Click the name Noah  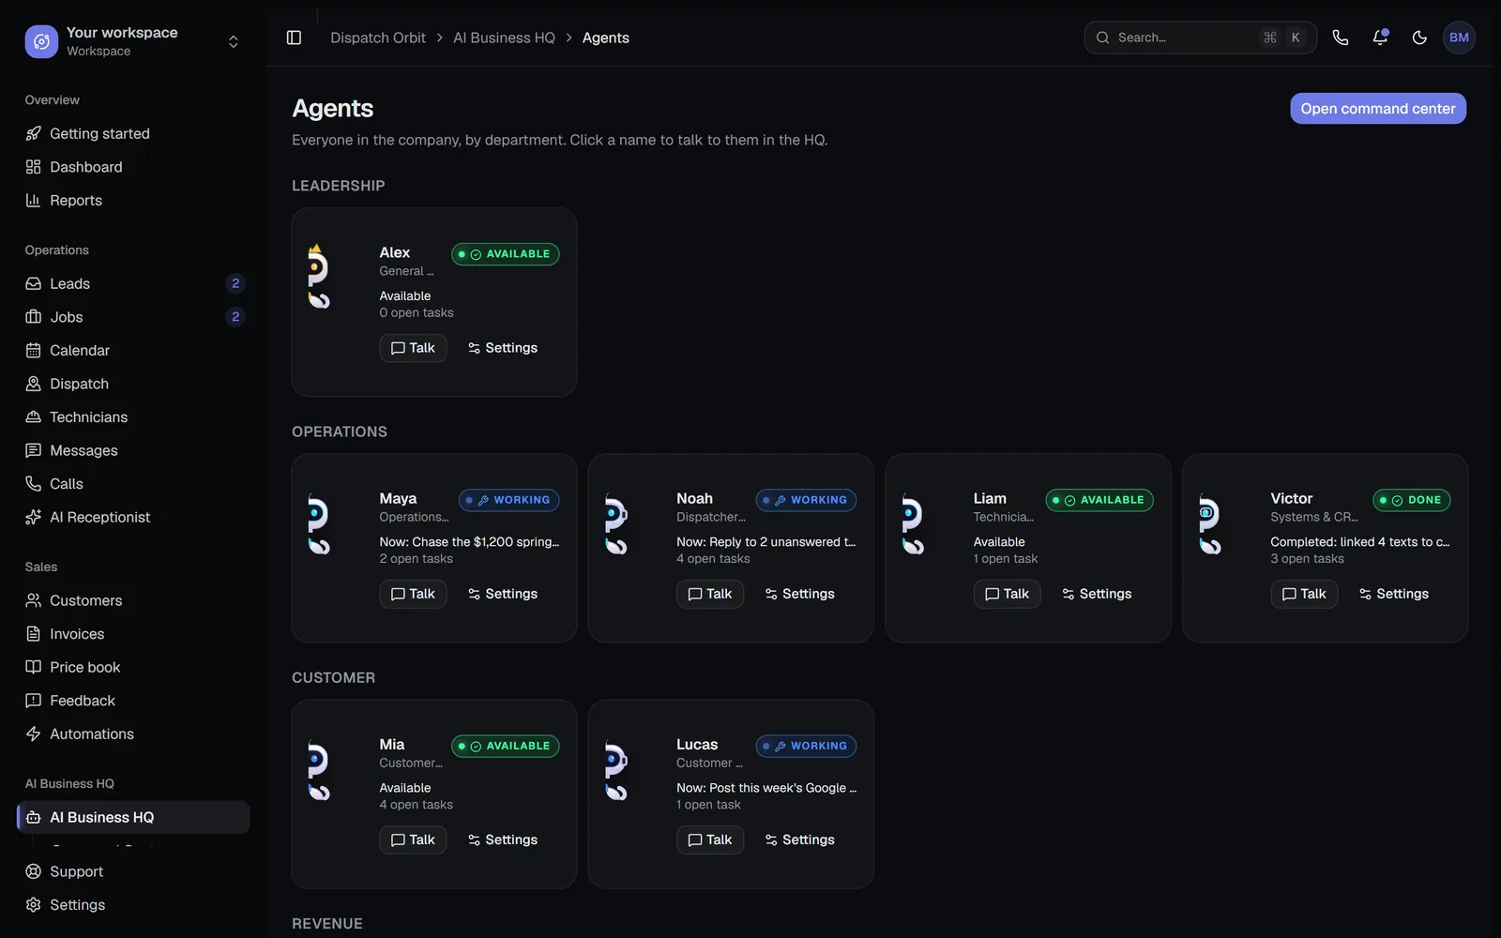pyautogui.click(x=694, y=499)
